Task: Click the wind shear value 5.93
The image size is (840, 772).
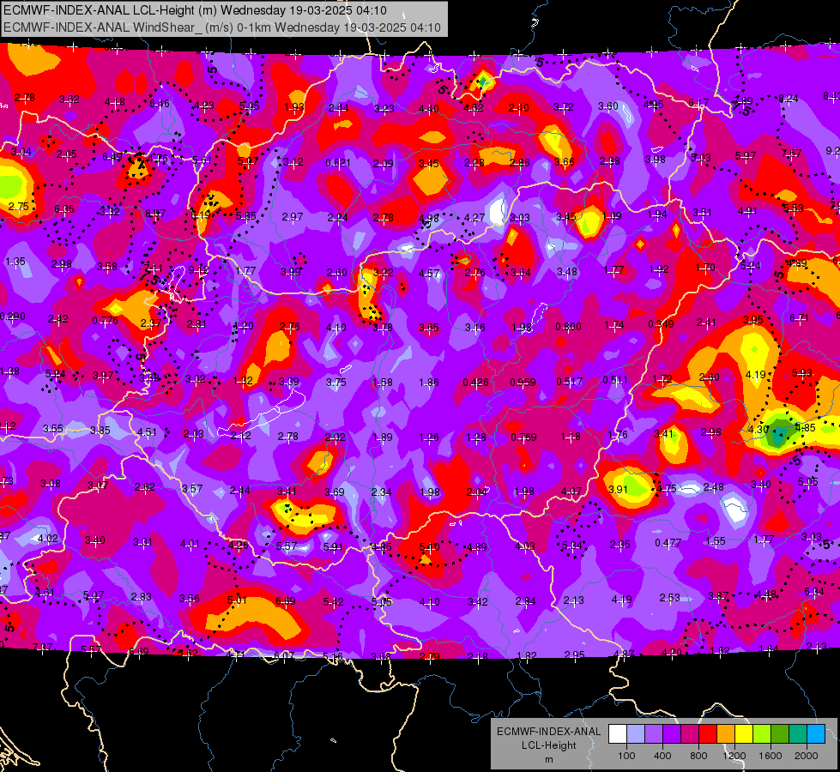Action: point(802,373)
